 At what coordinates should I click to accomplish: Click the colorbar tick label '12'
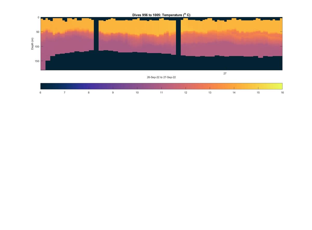point(186,93)
